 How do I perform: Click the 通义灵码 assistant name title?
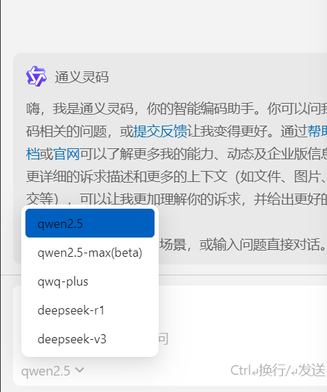pyautogui.click(x=82, y=77)
